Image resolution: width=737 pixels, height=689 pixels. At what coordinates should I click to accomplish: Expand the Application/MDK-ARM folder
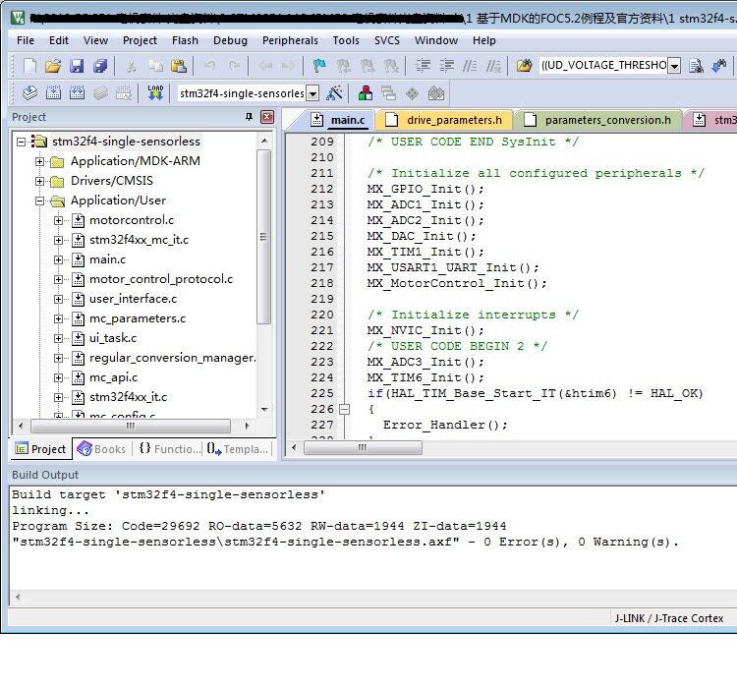point(39,161)
